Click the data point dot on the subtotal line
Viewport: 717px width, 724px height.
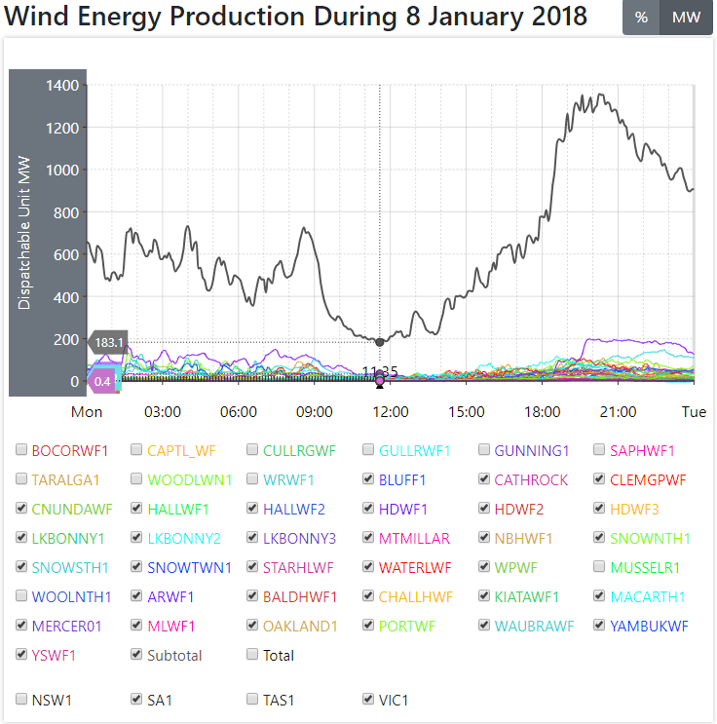(x=379, y=341)
